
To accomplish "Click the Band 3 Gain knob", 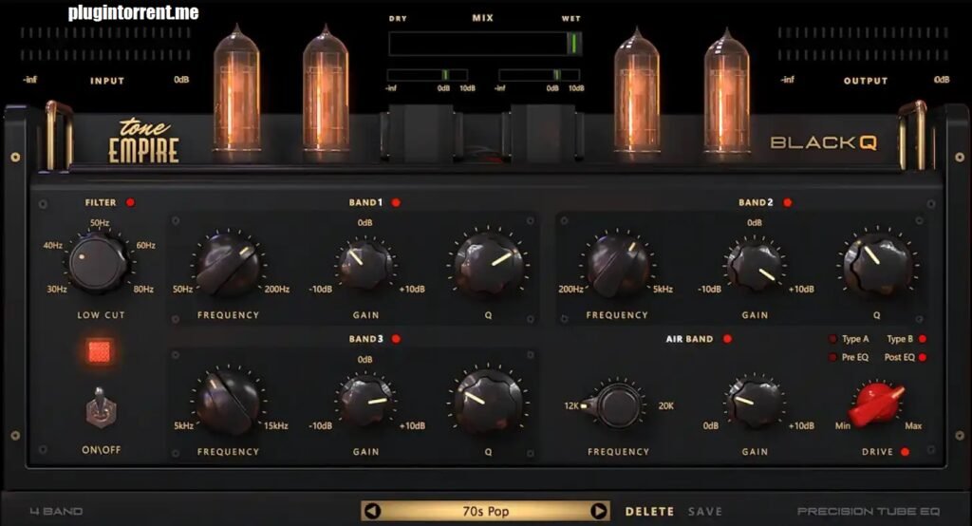I will click(365, 402).
